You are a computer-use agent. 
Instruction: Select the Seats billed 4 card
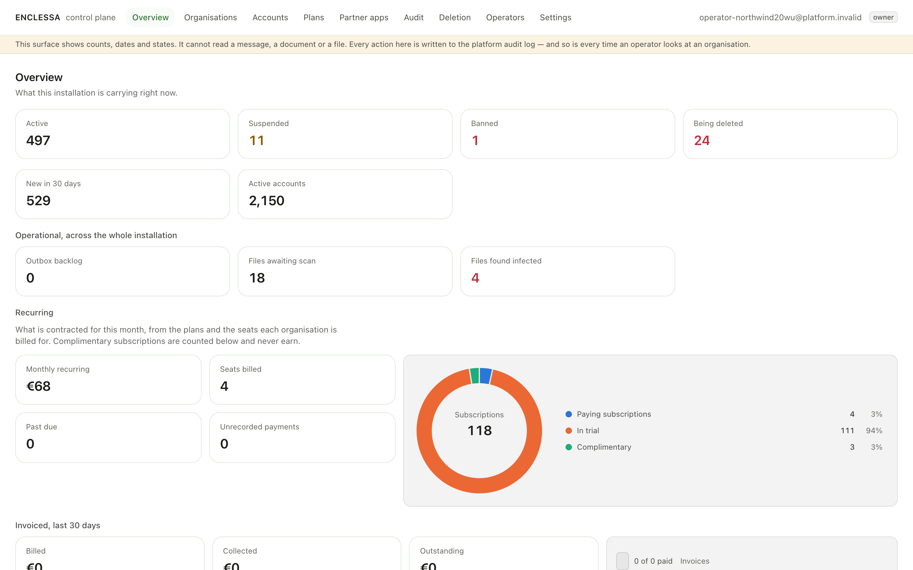(x=302, y=380)
